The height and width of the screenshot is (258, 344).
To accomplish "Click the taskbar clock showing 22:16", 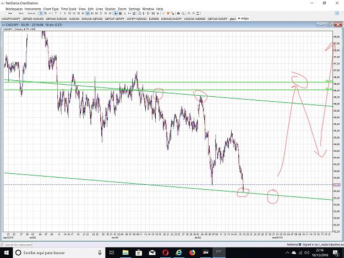I will [320, 252].
